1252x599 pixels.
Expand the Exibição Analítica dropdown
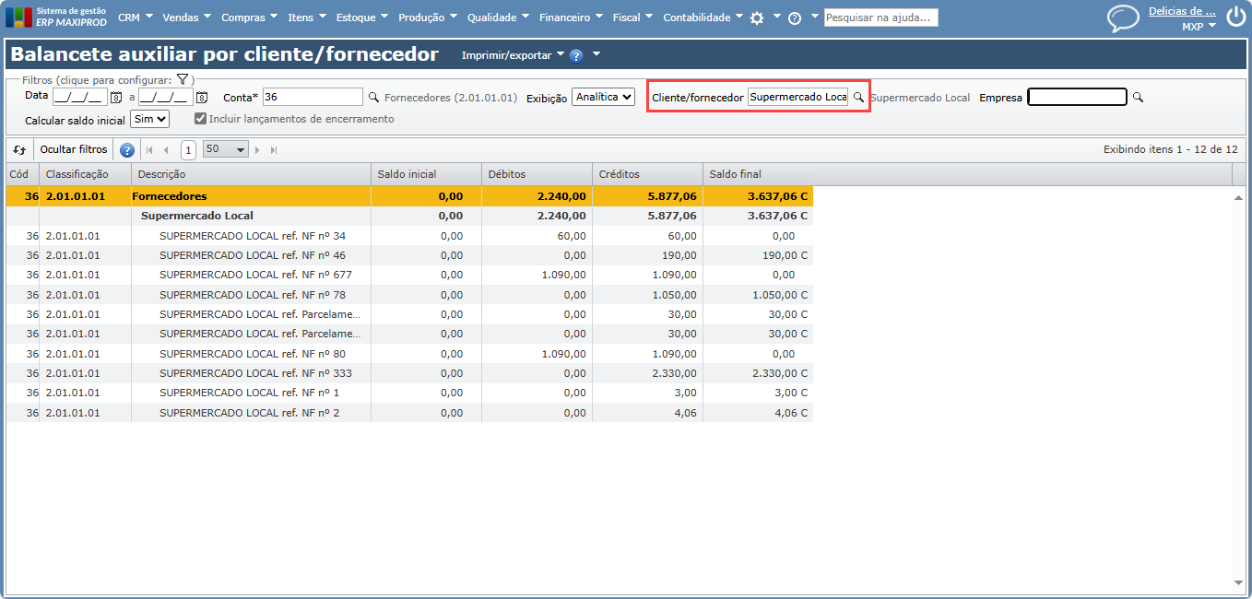[x=603, y=97]
